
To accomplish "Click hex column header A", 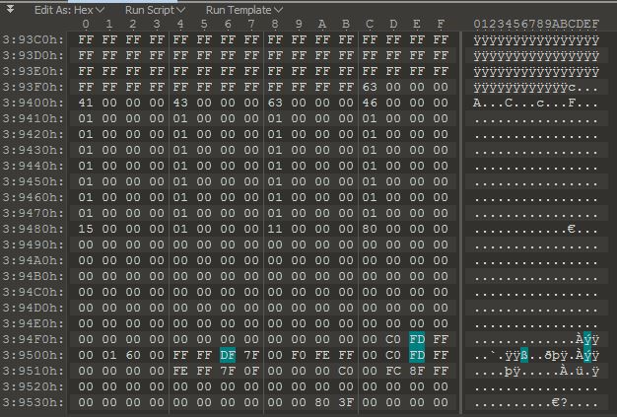I will tap(322, 24).
